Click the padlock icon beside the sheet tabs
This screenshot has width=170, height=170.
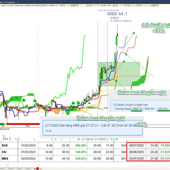(x=35, y=169)
